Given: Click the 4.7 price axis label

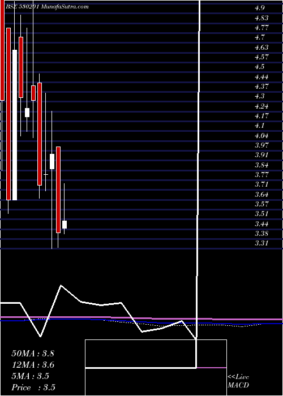Looking at the screenshot, I should pyautogui.click(x=259, y=37).
